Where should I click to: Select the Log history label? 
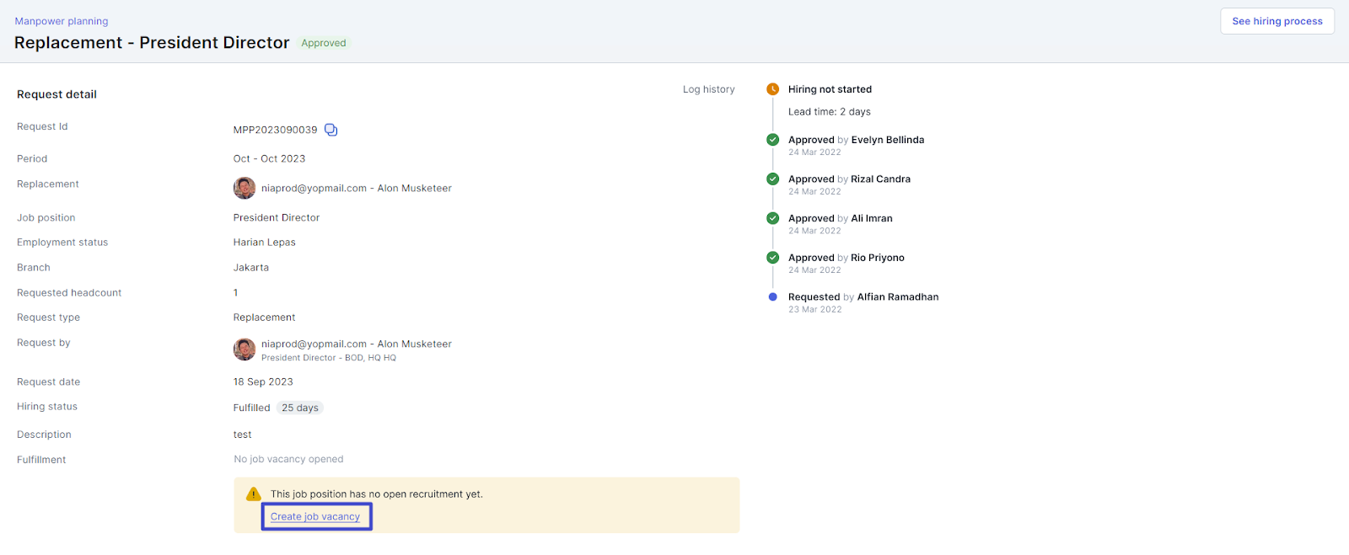coord(708,89)
